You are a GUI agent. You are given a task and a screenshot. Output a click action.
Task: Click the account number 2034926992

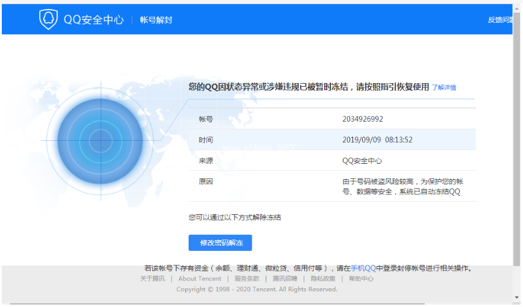pos(362,119)
